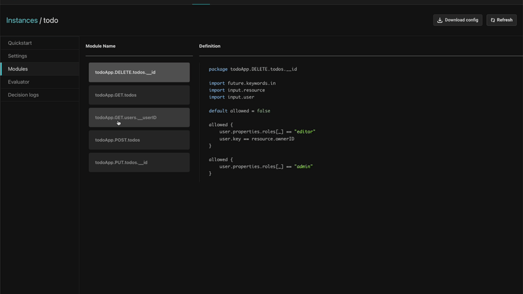Click the Module Name column header

pos(101,46)
